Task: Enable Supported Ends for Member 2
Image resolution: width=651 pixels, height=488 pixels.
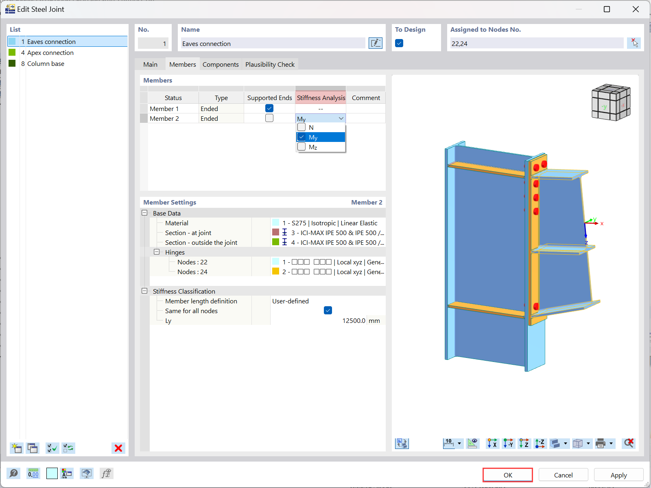Action: point(269,118)
